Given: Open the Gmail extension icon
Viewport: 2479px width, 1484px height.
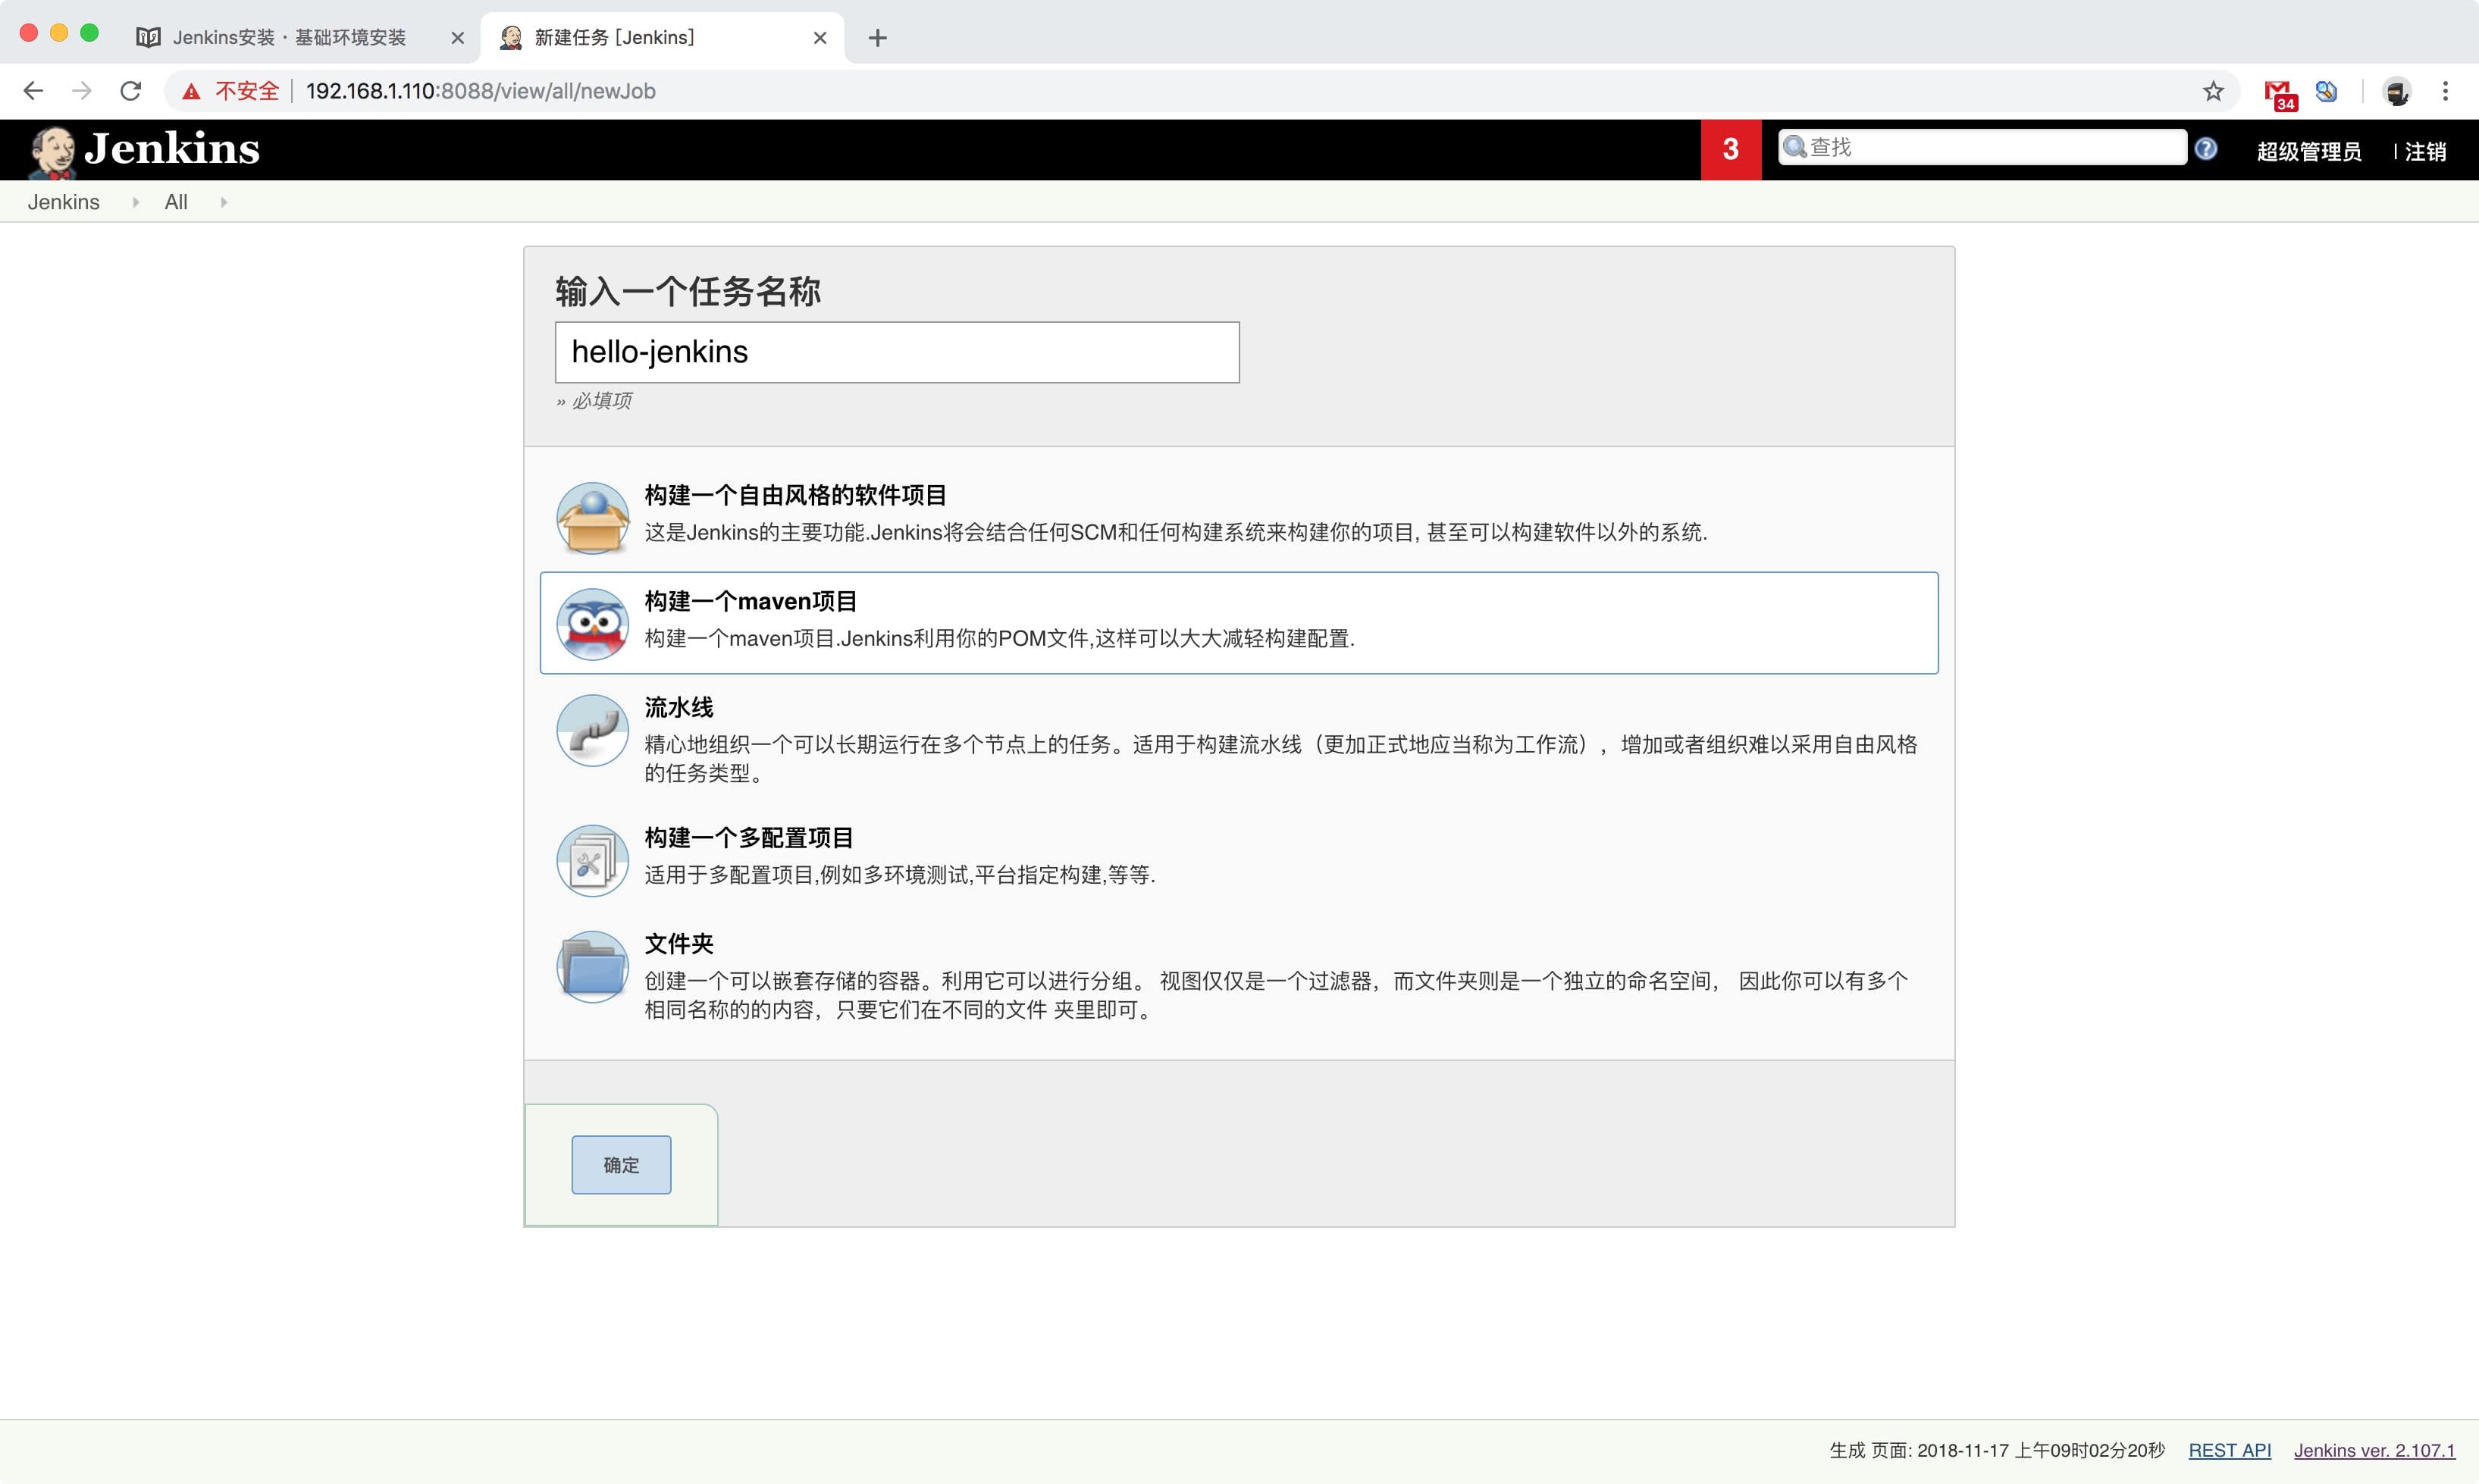Looking at the screenshot, I should pos(2278,92).
